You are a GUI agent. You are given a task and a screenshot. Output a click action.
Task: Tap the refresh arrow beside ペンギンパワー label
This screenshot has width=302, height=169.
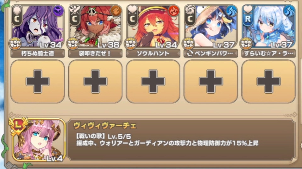189,54
